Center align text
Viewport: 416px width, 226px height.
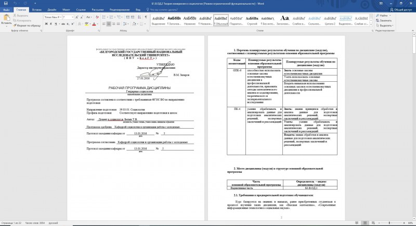(109, 24)
